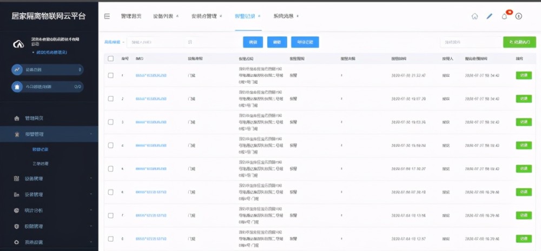The width and height of the screenshot is (541, 251).
Task: Tick the checkbox of the fourth table row
Action: click(111, 146)
